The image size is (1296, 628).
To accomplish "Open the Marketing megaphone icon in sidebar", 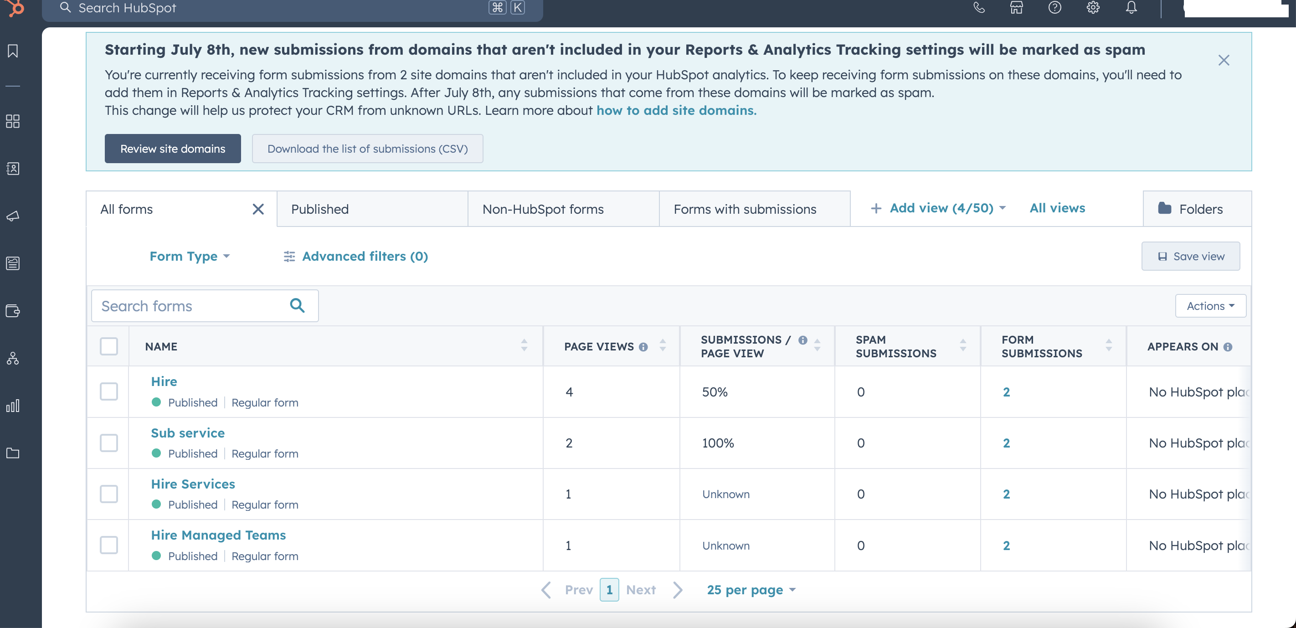I will 13,216.
